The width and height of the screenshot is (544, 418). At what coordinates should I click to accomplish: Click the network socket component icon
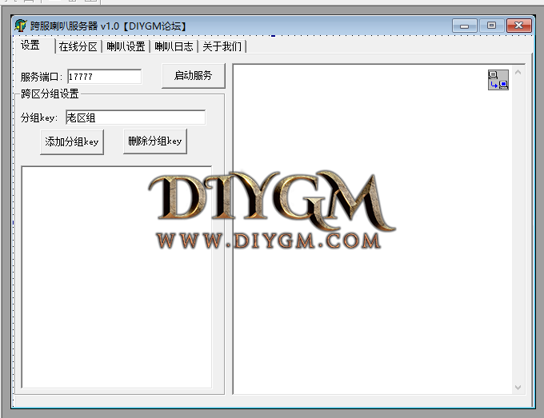pyautogui.click(x=498, y=80)
